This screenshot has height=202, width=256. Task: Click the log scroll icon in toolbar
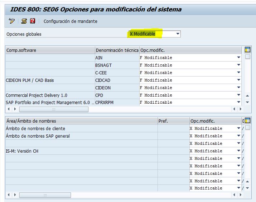coord(24,21)
